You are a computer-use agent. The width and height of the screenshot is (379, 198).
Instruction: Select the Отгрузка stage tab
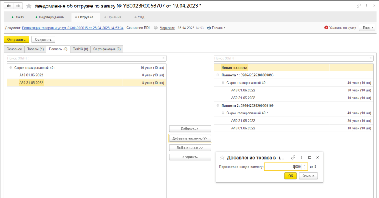[x=86, y=17]
